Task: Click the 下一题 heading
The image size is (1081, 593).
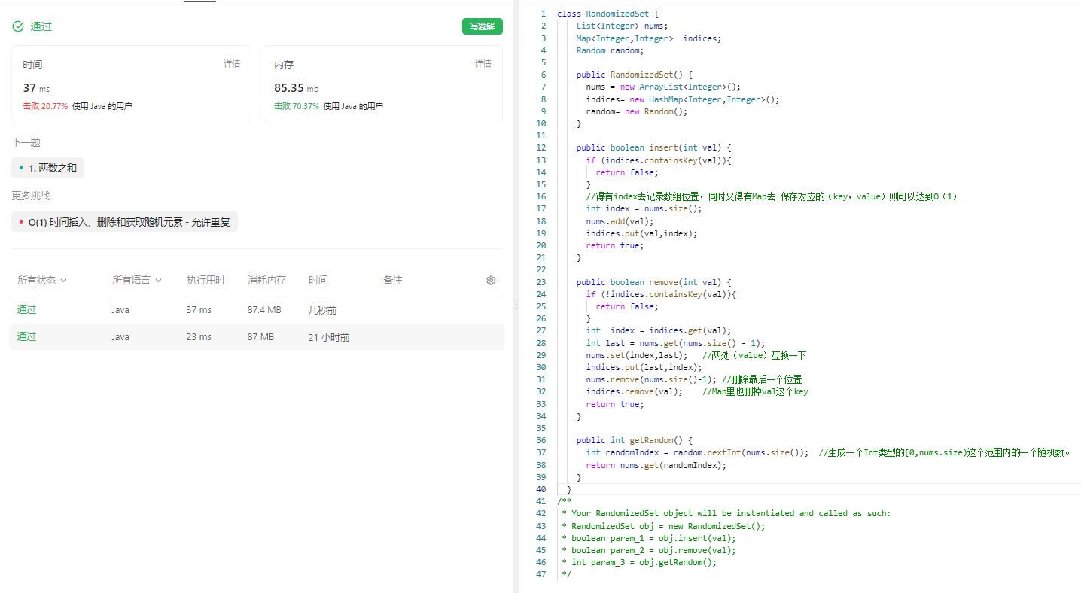Action: pyautogui.click(x=26, y=142)
